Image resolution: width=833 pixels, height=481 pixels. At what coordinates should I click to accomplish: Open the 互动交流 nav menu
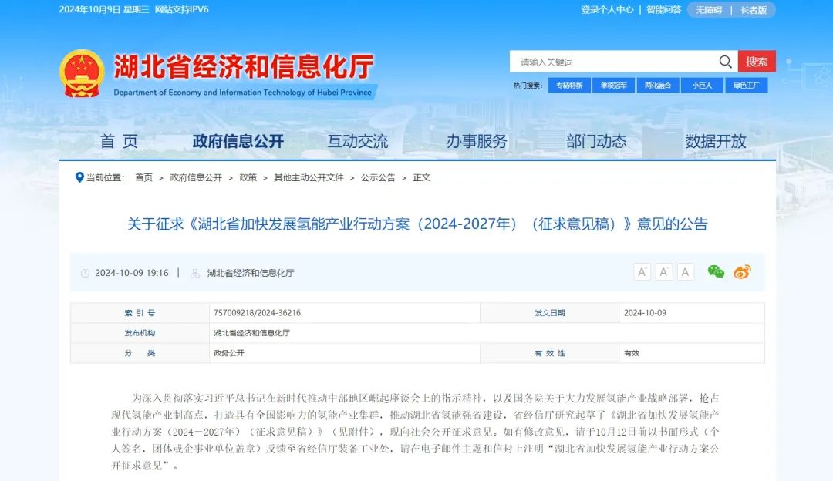358,141
